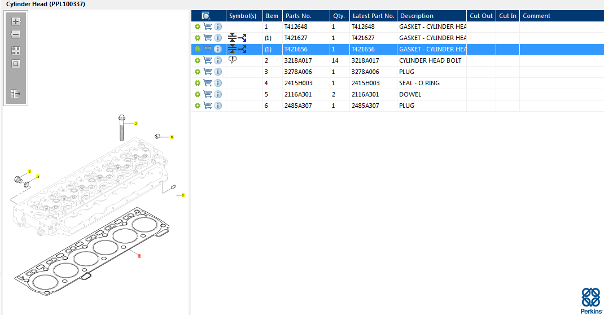Select callout 6 plug label in diagram
Image resolution: width=604 pixels, height=315 pixels.
click(x=172, y=137)
